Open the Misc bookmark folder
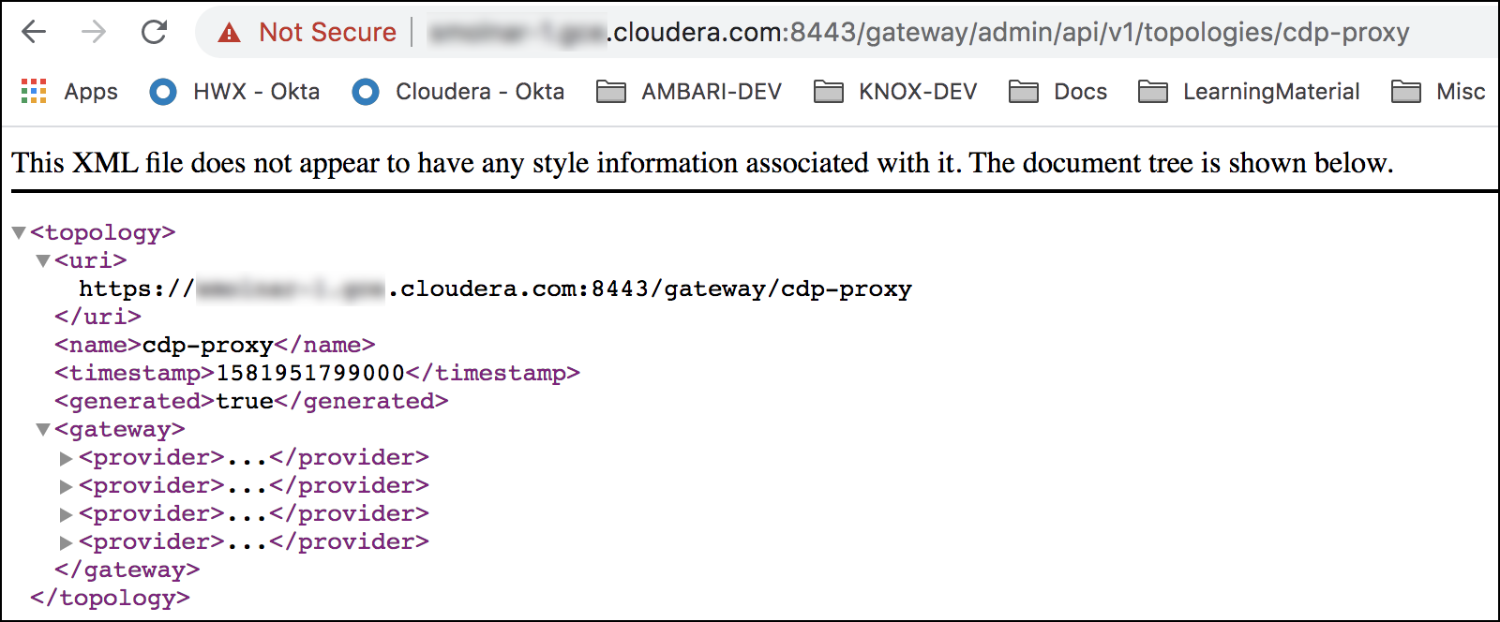Screen dimensions: 1500x622 click(1438, 91)
